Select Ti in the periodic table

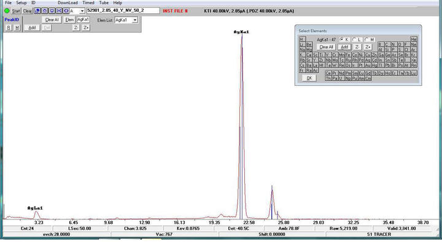pyautogui.click(x=322, y=55)
